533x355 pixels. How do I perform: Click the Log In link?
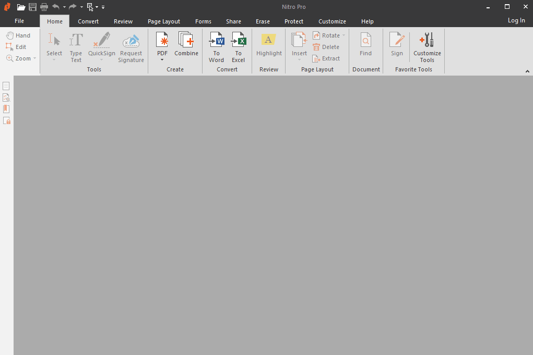[516, 20]
